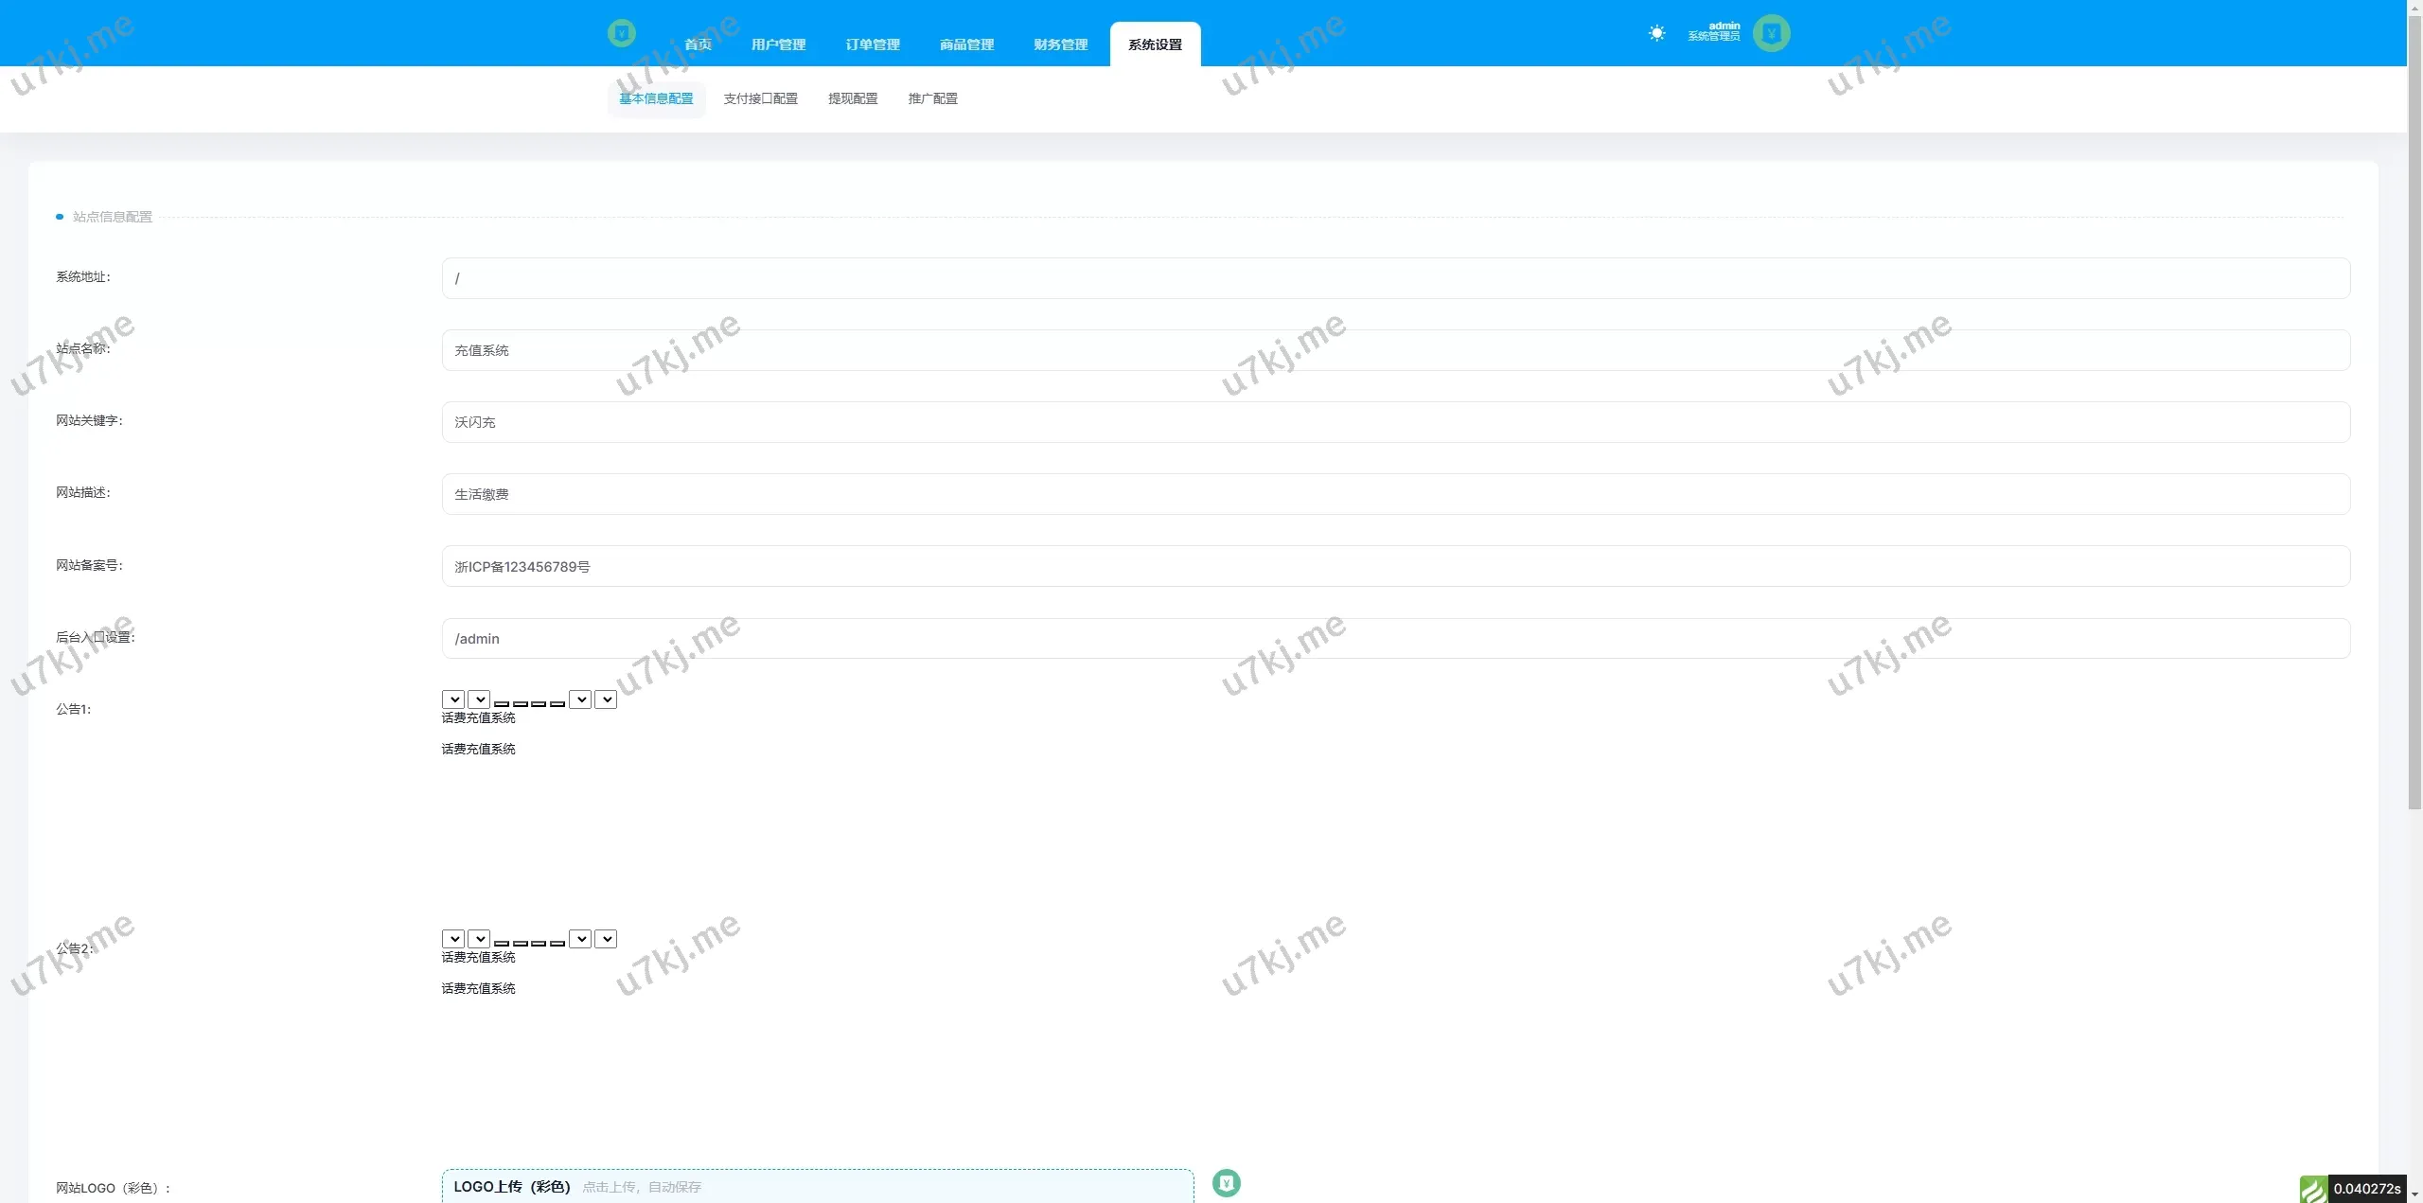Open first dropdown in 公告1 editor toolbar
This screenshot has width=2423, height=1203.
click(453, 699)
